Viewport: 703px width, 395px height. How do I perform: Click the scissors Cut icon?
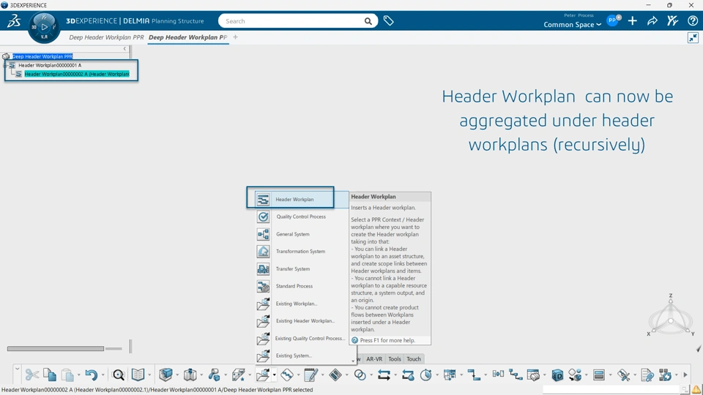tap(31, 375)
